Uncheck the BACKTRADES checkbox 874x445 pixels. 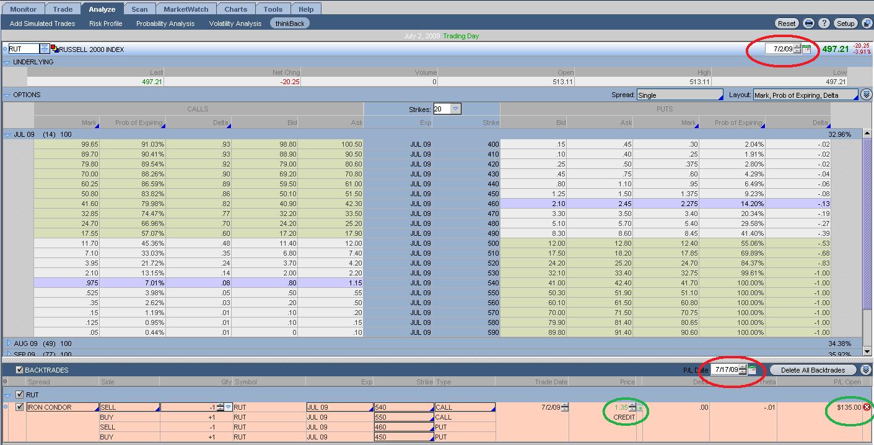click(19, 370)
